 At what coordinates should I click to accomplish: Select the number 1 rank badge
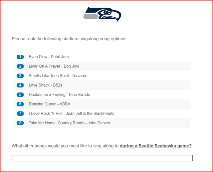coord(20,57)
